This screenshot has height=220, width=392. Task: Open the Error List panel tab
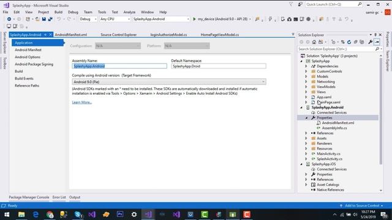coord(59,197)
